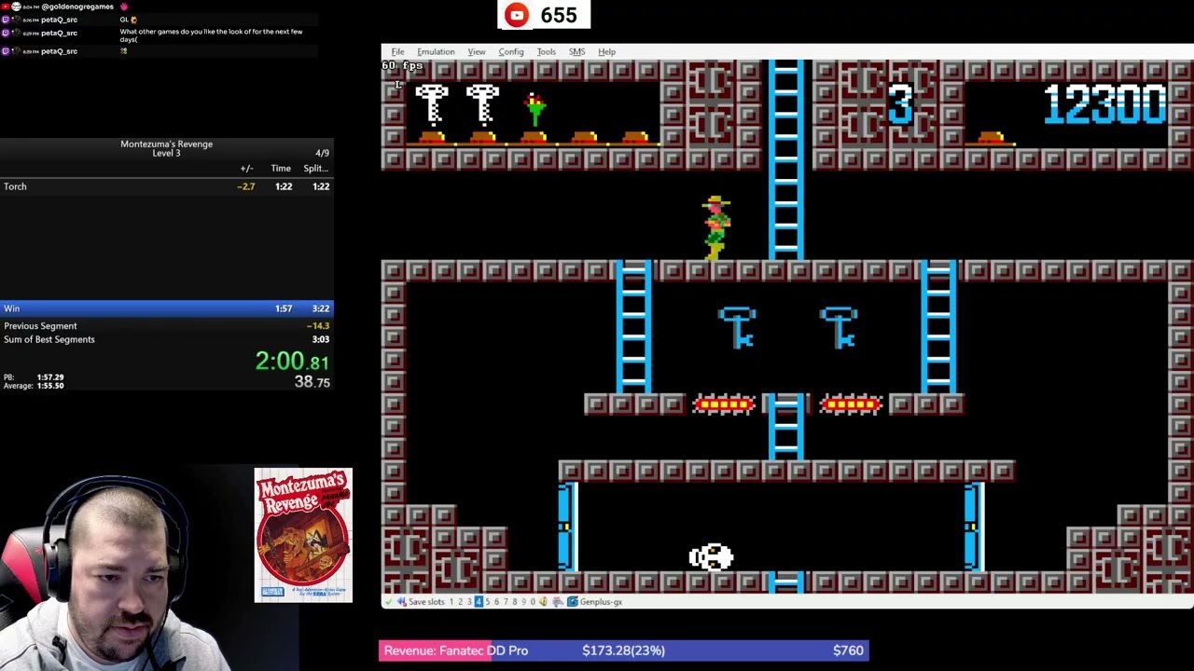Click the right blue key in game
This screenshot has width=1194, height=671.
click(x=839, y=327)
